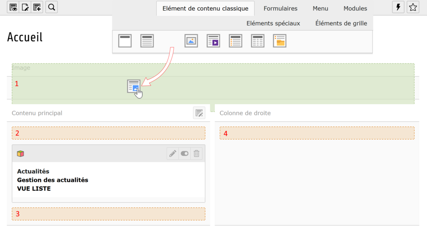427x229 pixels.
Task: Open the Éléments de grille tab
Action: pyautogui.click(x=341, y=23)
